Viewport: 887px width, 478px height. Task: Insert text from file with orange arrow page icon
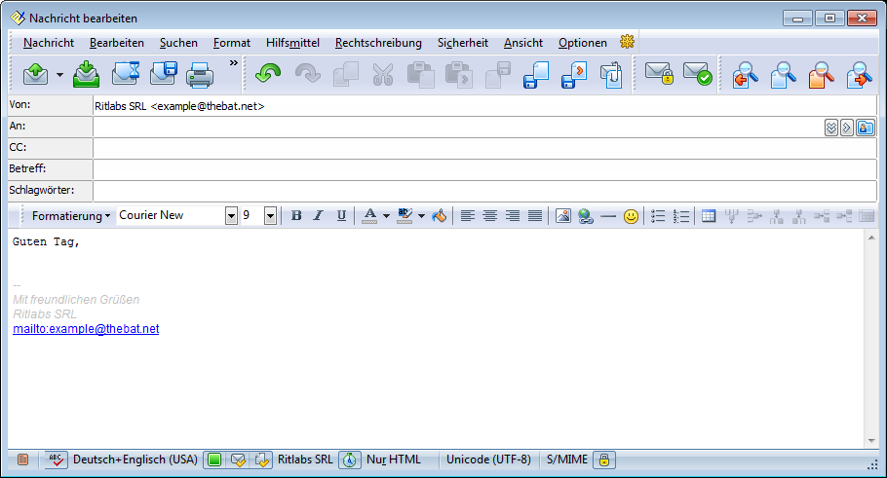click(x=573, y=75)
